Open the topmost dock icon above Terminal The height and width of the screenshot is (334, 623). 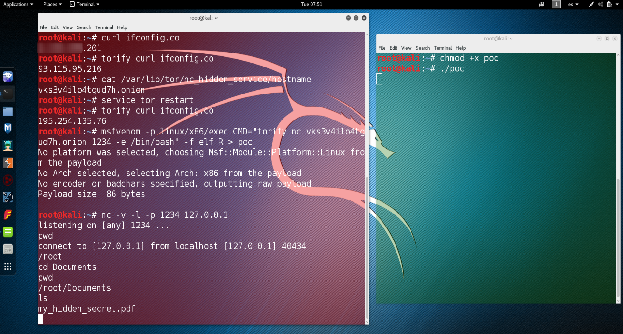tap(8, 77)
